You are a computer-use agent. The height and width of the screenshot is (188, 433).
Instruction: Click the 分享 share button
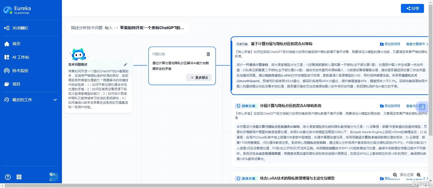coord(412,8)
